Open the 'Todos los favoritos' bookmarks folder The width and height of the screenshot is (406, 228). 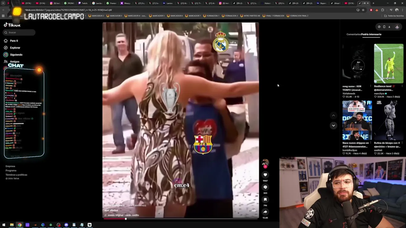[x=394, y=16]
